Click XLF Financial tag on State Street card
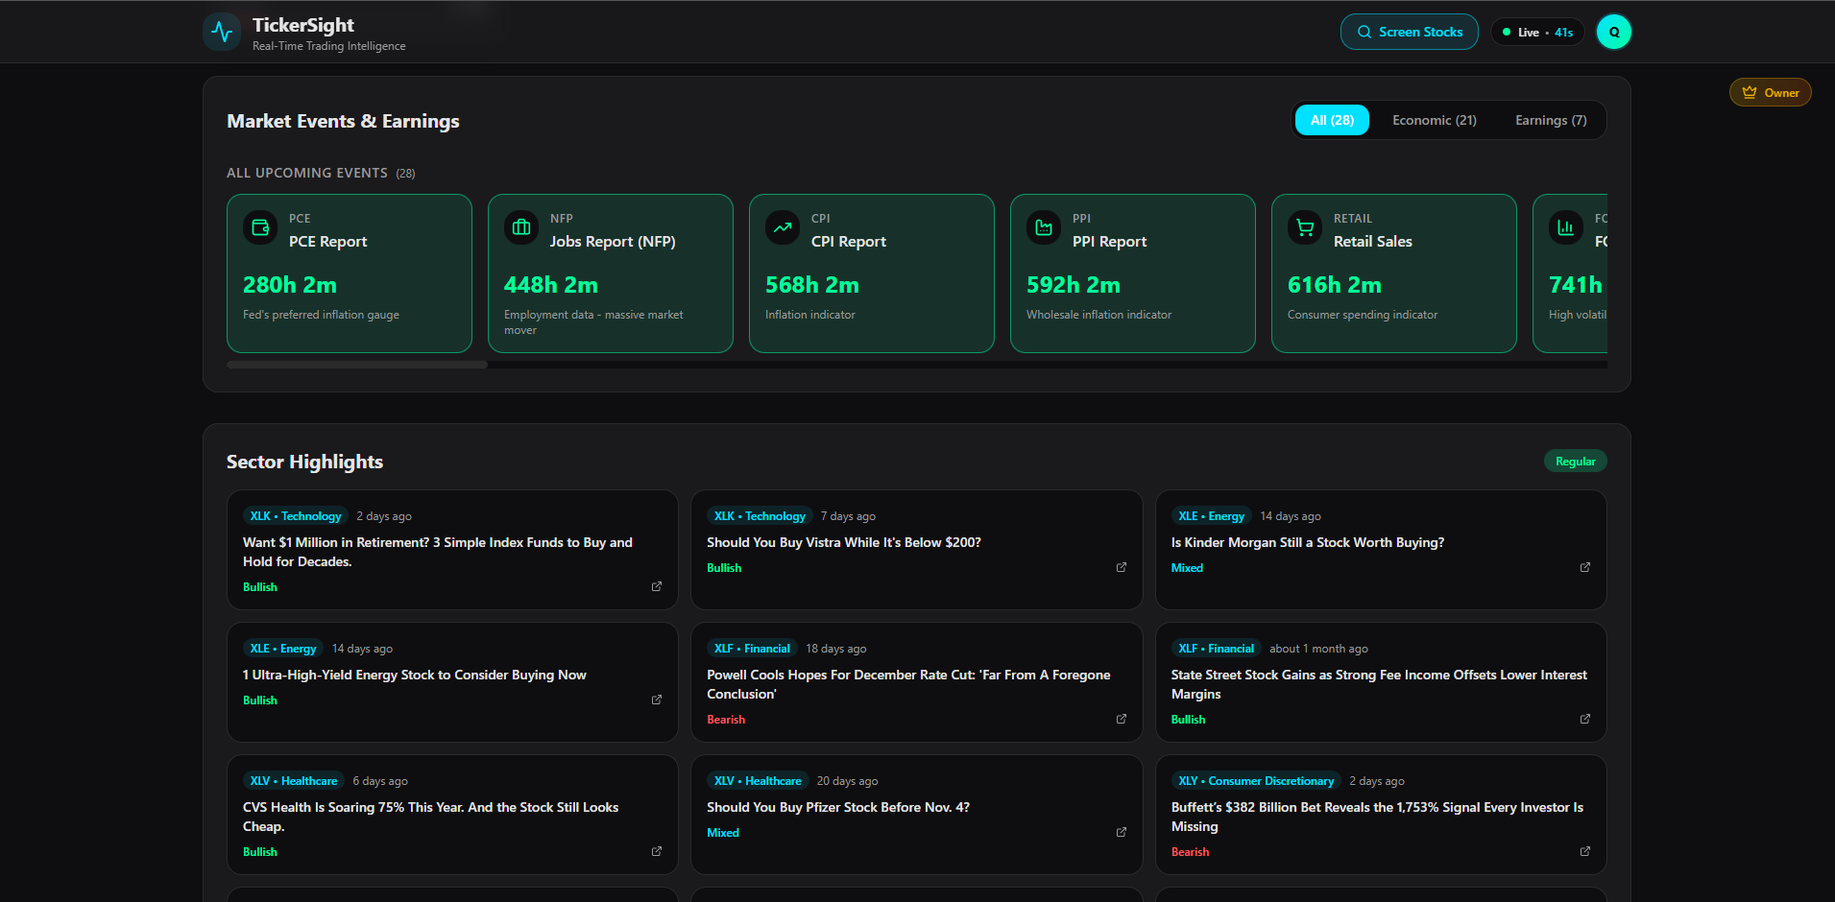This screenshot has height=902, width=1835. [1217, 649]
